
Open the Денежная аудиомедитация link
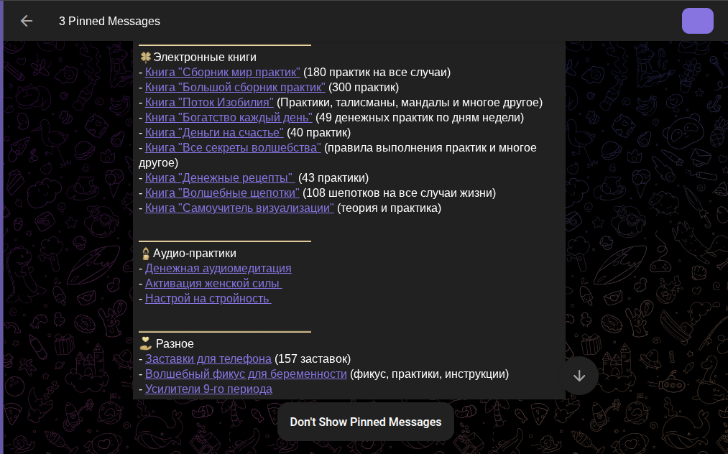click(218, 268)
